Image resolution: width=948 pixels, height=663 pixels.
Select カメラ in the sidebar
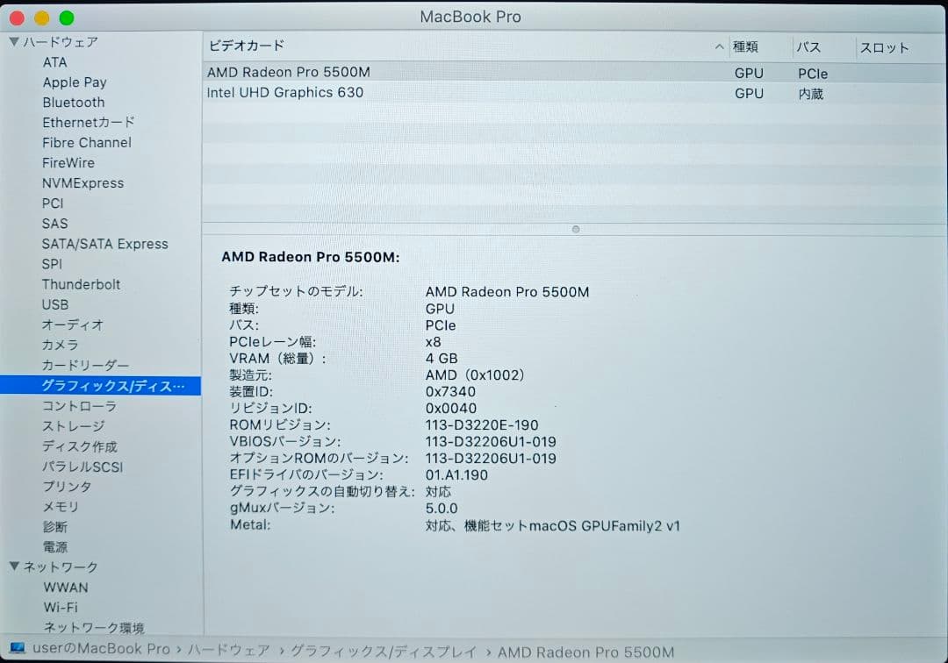click(x=60, y=345)
